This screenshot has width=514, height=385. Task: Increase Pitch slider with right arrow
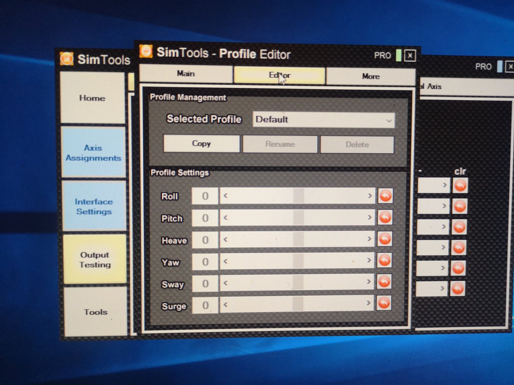click(x=369, y=217)
